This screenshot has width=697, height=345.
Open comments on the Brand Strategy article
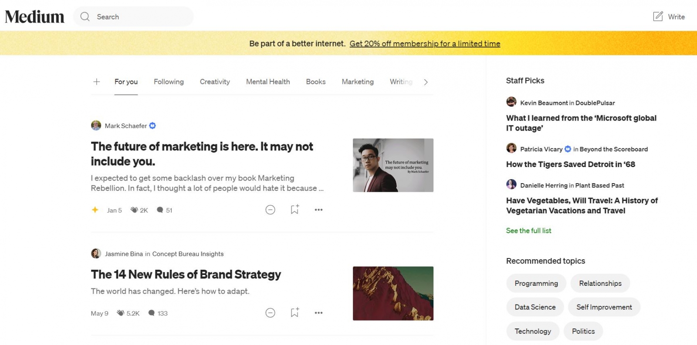coord(152,313)
